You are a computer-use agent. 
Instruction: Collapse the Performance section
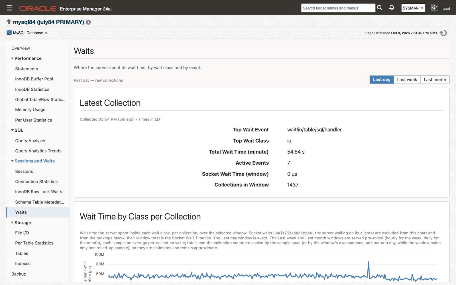[12, 58]
